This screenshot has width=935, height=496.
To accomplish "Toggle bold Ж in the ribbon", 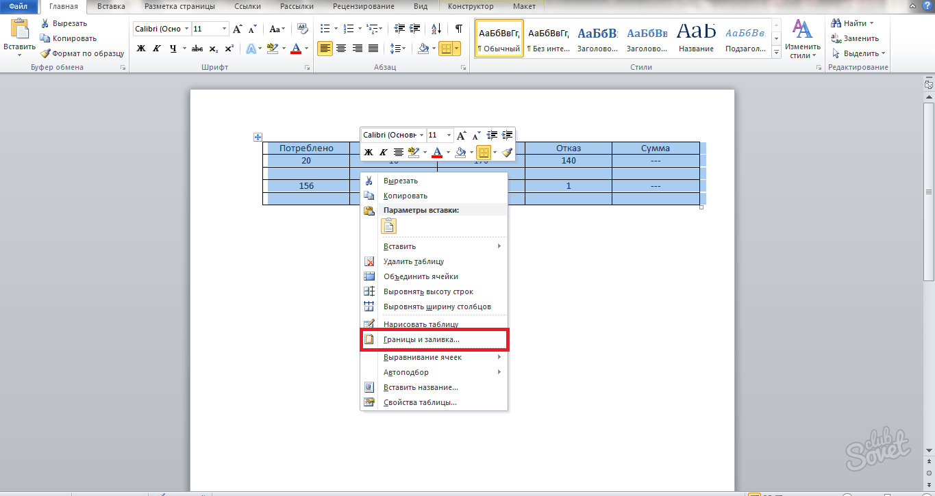I will coord(141,49).
